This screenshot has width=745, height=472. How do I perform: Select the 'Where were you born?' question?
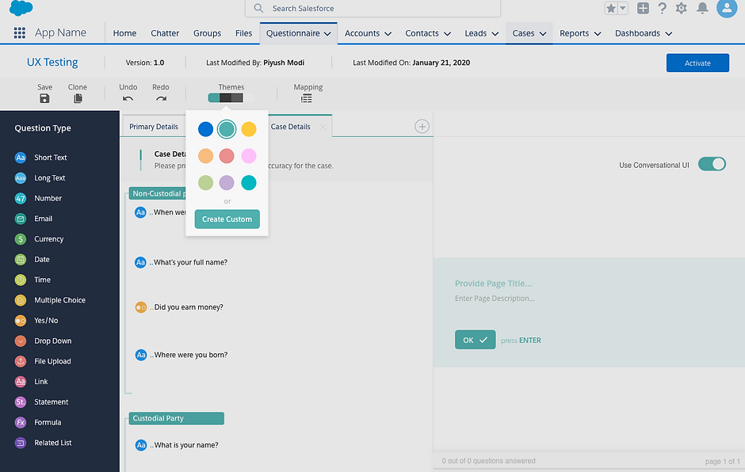pos(181,355)
